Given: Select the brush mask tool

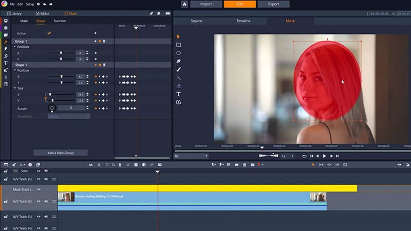Looking at the screenshot, I should 178,69.
